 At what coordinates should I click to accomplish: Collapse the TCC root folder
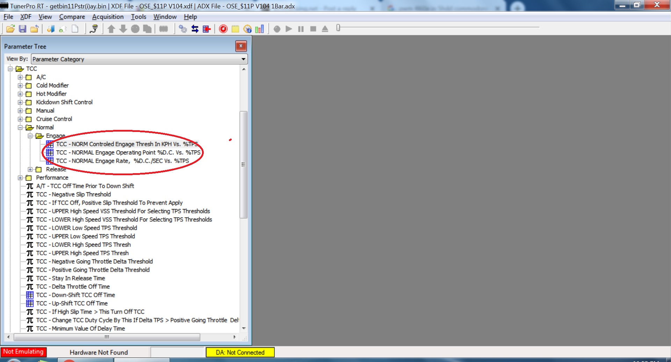(10, 69)
